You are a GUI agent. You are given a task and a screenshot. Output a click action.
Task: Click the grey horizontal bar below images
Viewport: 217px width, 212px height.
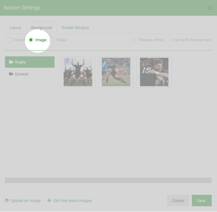(108, 181)
